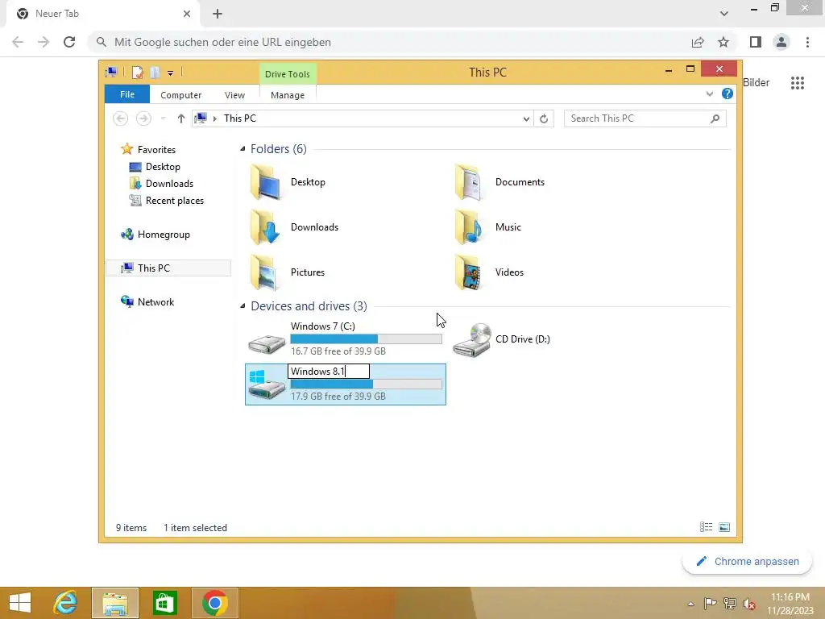The height and width of the screenshot is (619, 825).
Task: Select This PC in the navigation pane
Action: pyautogui.click(x=168, y=268)
